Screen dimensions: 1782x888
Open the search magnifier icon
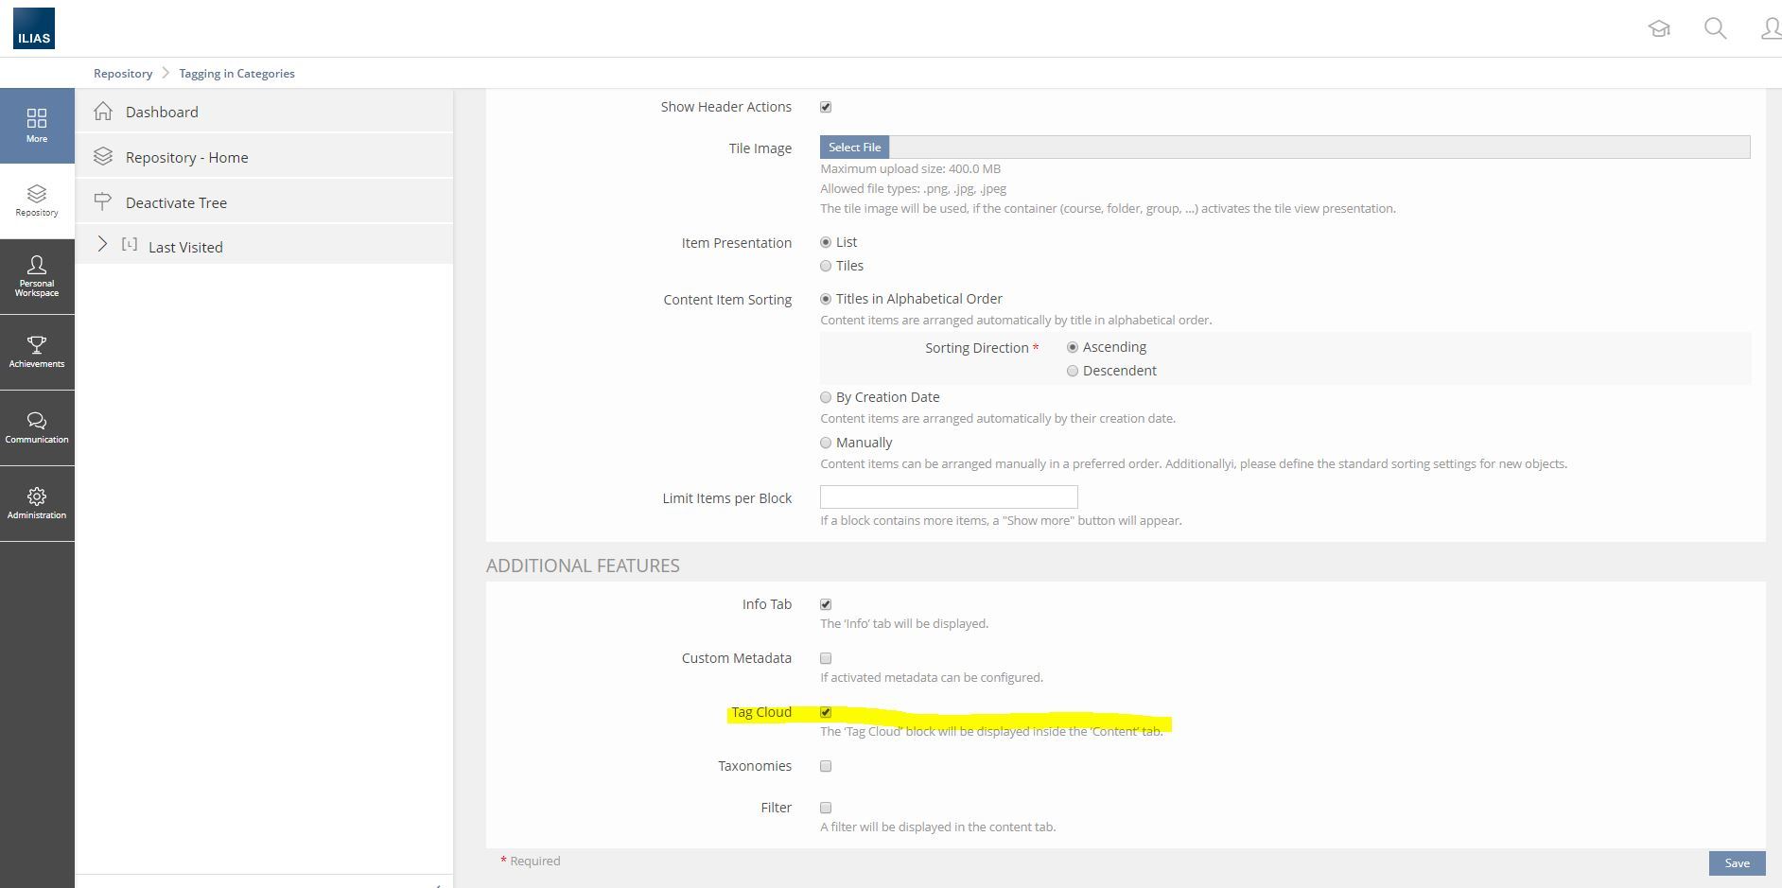click(x=1715, y=28)
